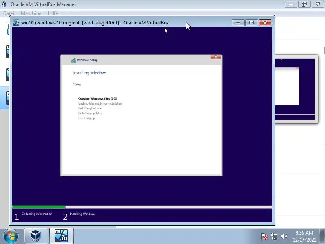Screen dimensions: 325x244
Task: Open the VirtualBox Manager taskbar icon
Action: (36, 236)
